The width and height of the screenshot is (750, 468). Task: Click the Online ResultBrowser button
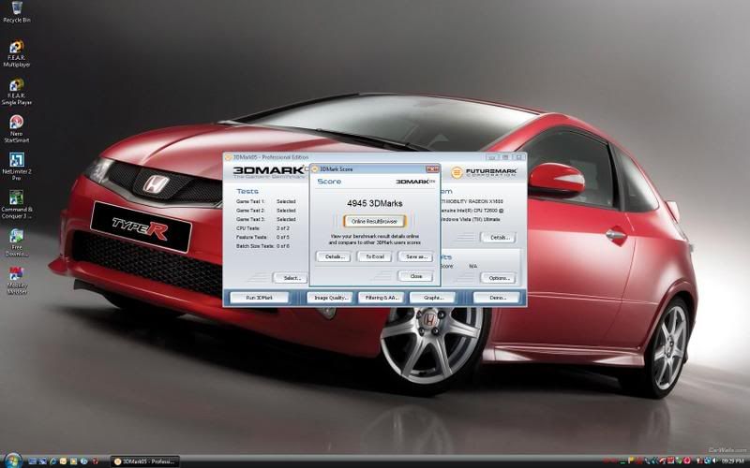[x=374, y=221]
